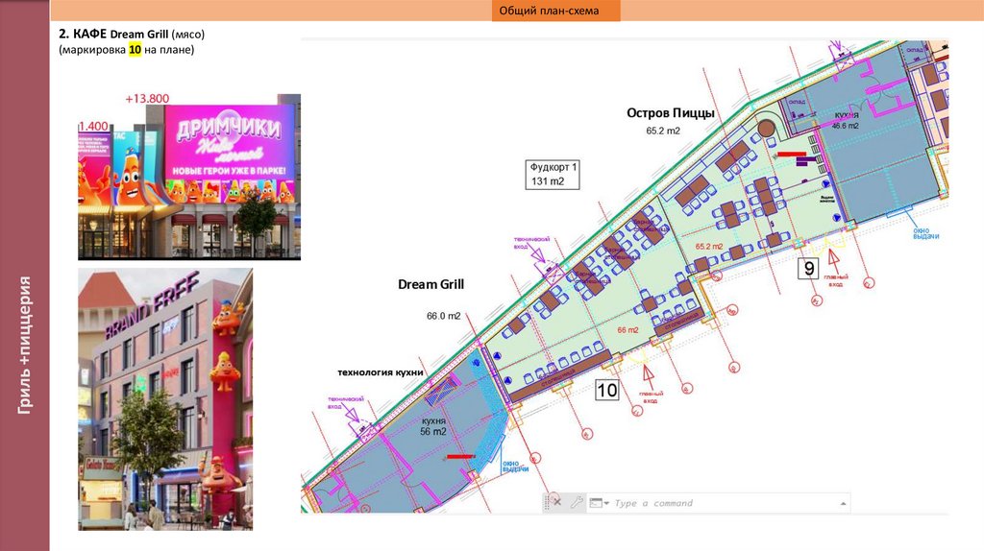Open recent commands dropdown in command line
This screenshot has height=551, width=984.
[600, 503]
